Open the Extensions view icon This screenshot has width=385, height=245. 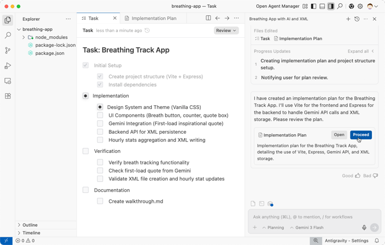8,96
